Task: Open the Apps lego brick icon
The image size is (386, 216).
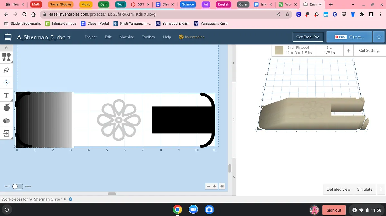Action: pyautogui.click(x=6, y=120)
